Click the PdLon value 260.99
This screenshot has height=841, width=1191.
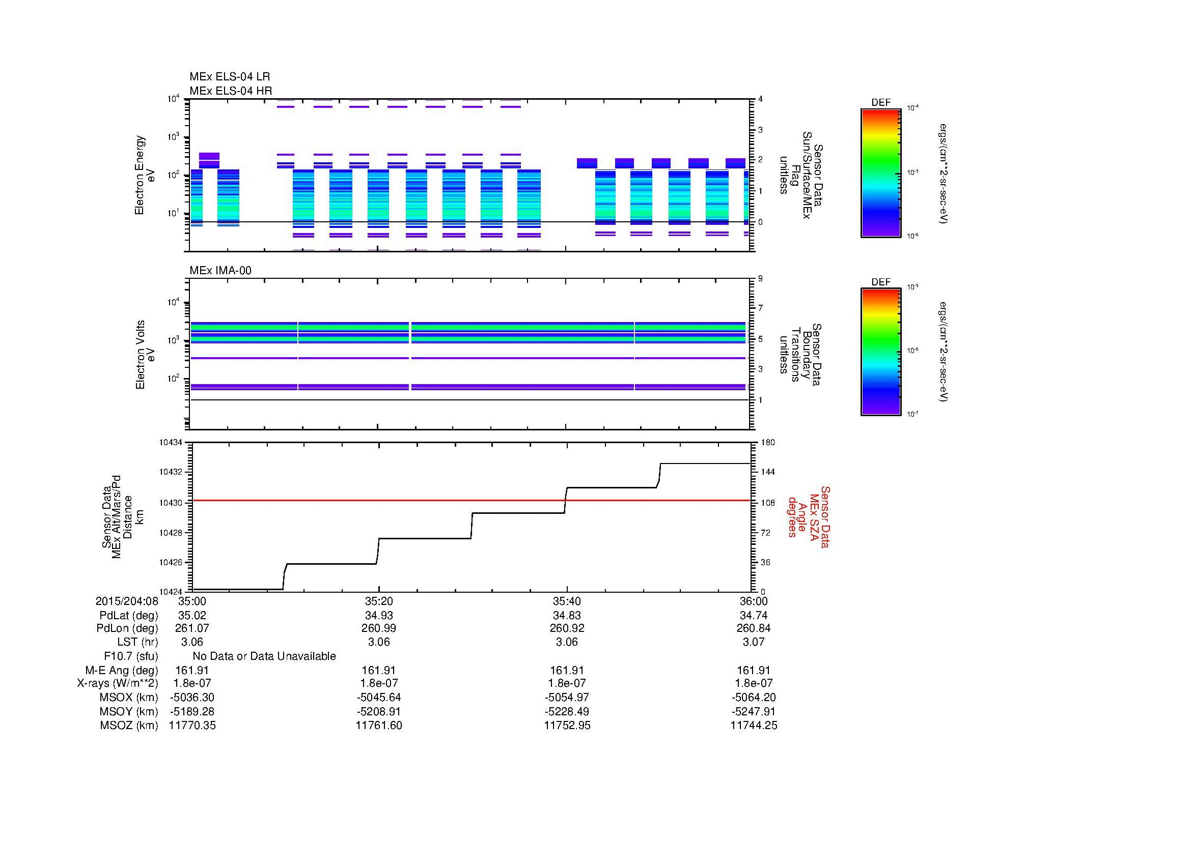click(379, 628)
